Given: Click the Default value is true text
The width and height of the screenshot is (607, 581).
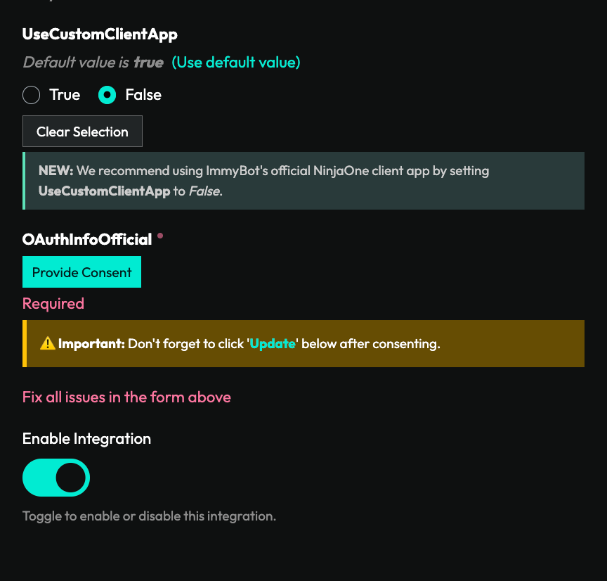Looking at the screenshot, I should point(91,63).
